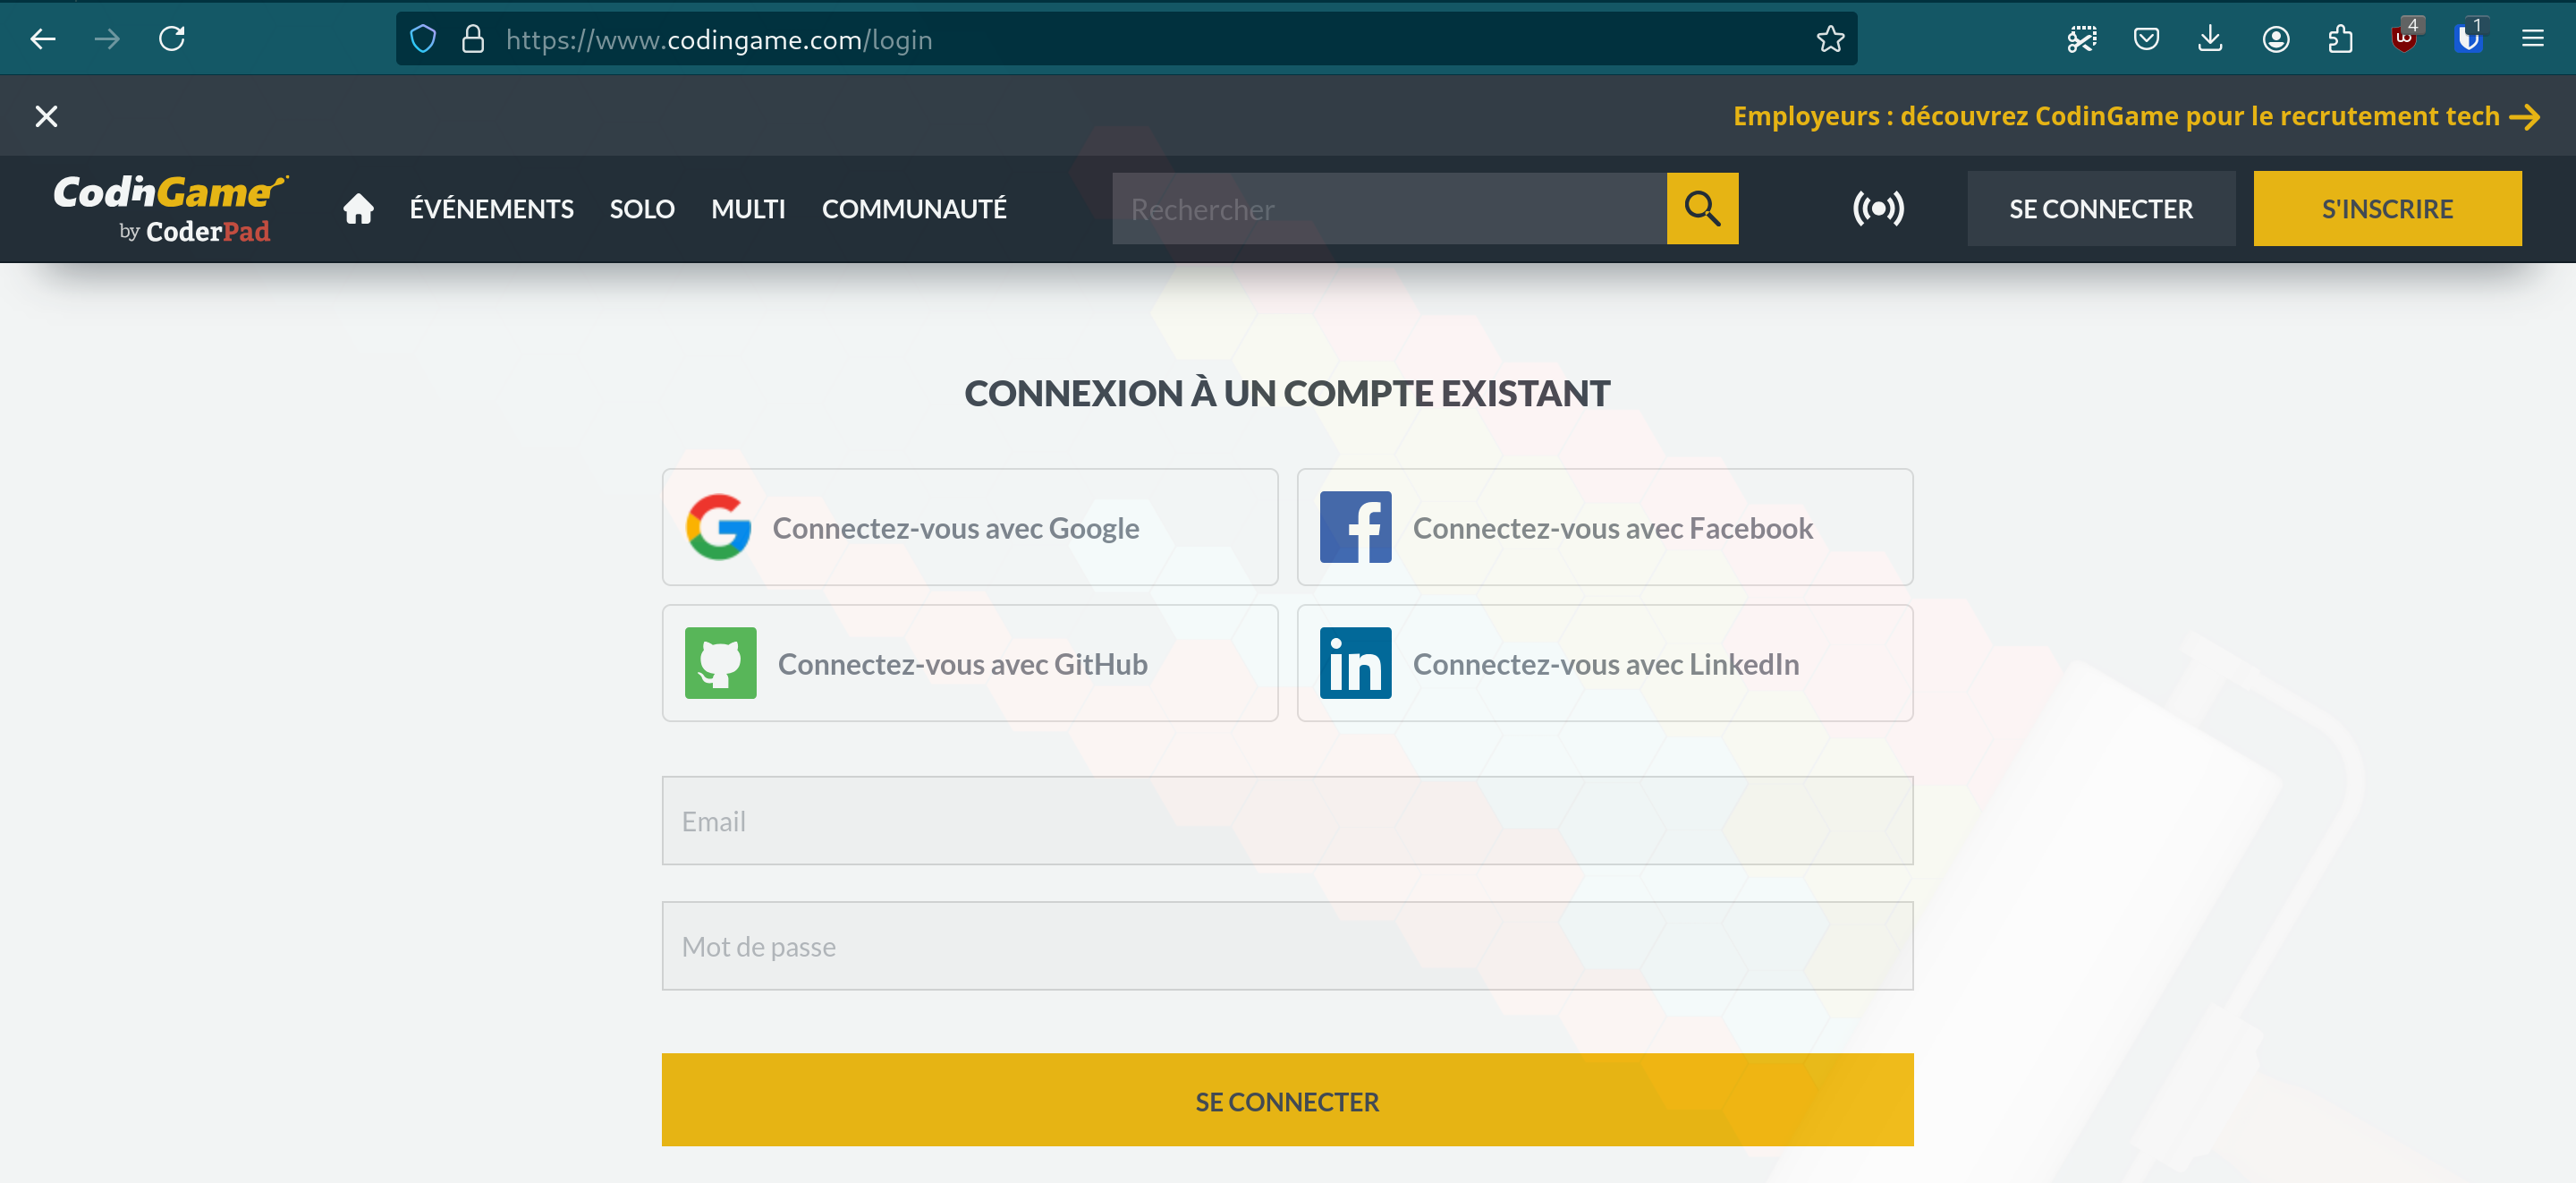Click SE CONNECTER in the top navigation

[2101, 209]
